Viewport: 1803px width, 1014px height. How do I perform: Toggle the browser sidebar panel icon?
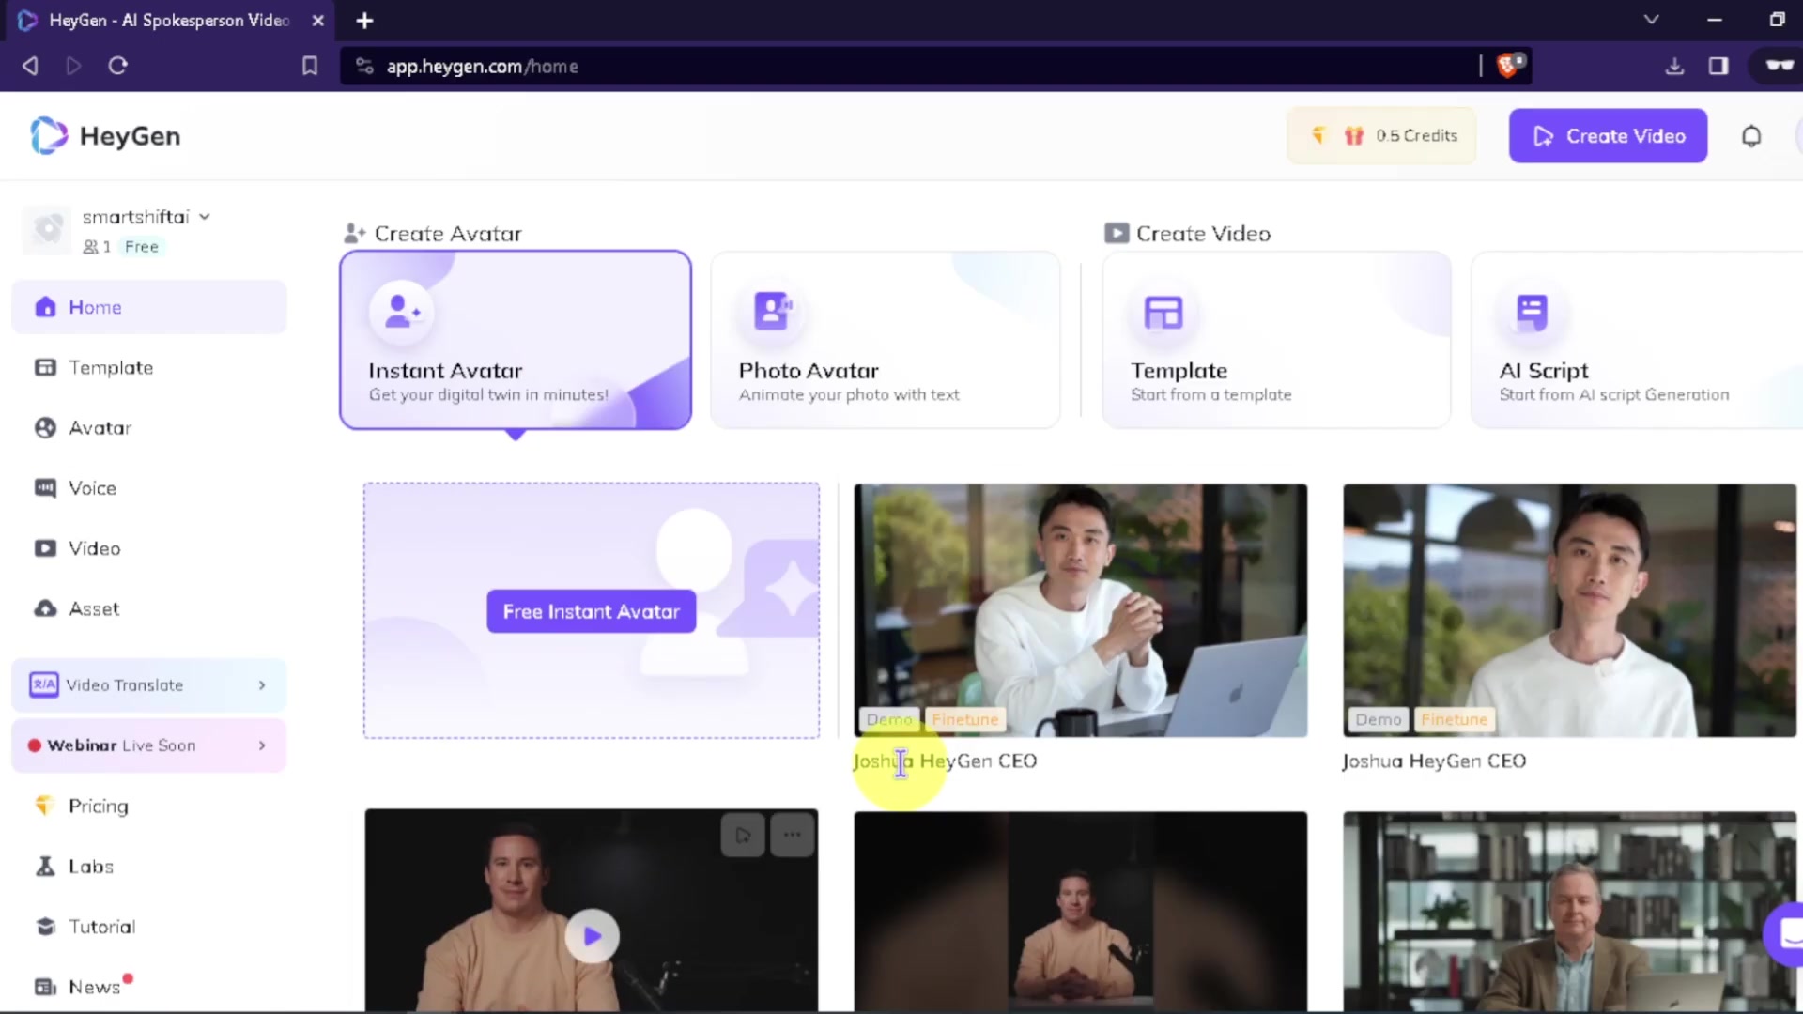pyautogui.click(x=1718, y=66)
